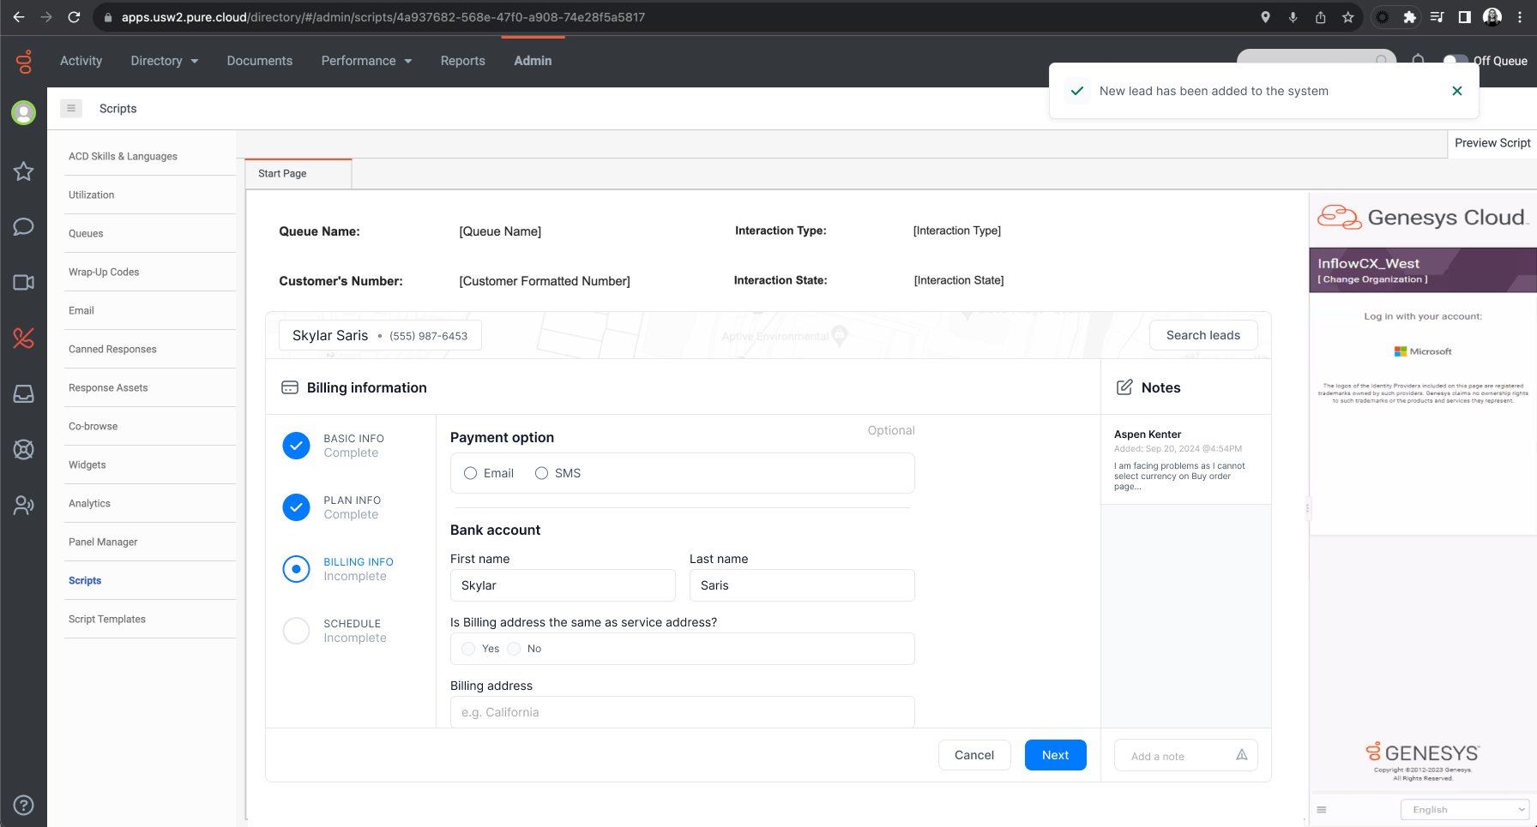Open the video camera icon in sidebar
Image resolution: width=1537 pixels, height=827 pixels.
24,283
